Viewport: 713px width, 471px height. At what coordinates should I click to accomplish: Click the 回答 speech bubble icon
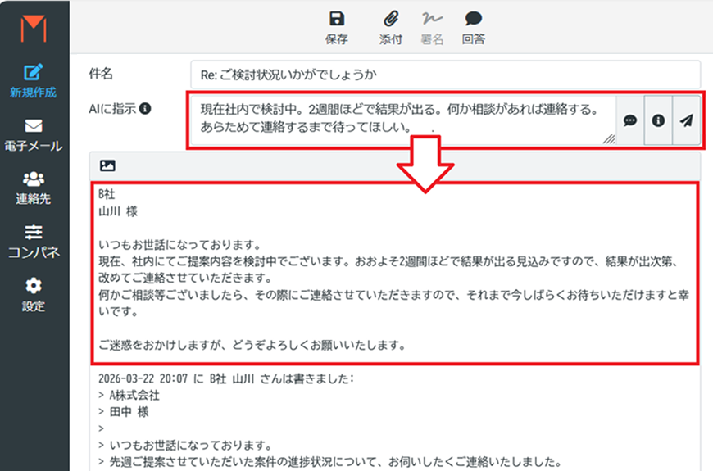tap(473, 19)
